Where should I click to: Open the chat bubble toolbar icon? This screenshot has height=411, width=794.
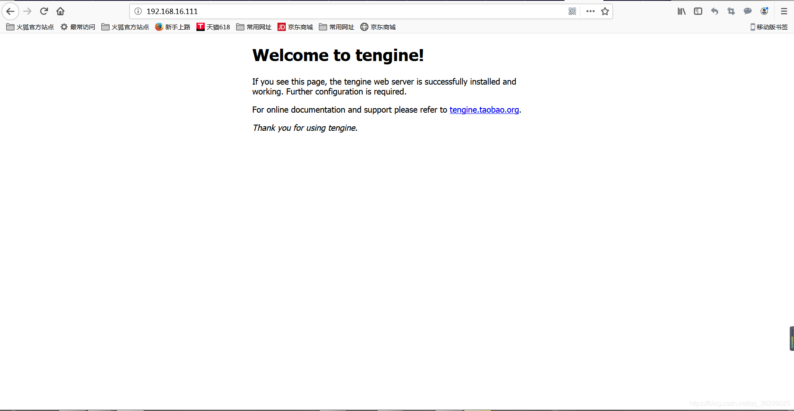748,11
